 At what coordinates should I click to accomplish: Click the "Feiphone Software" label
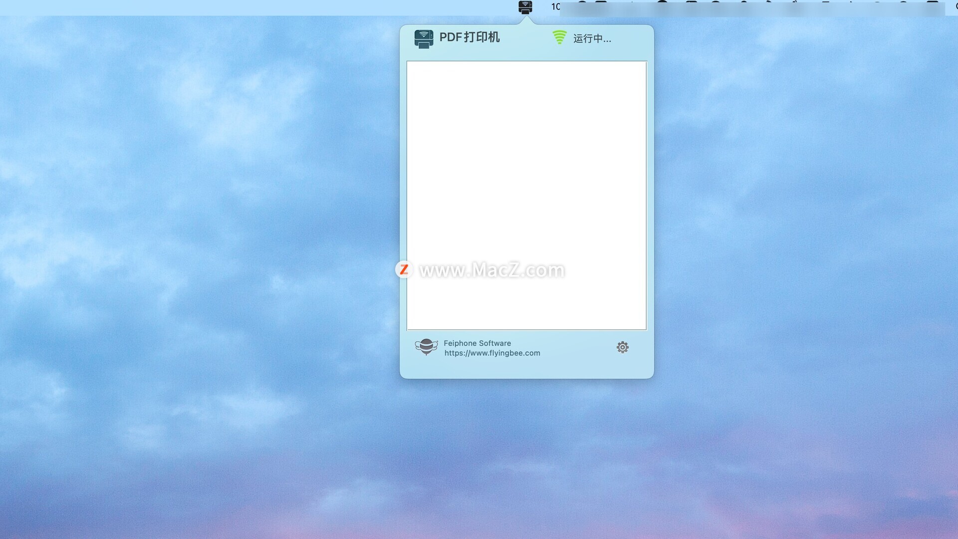[477, 343]
